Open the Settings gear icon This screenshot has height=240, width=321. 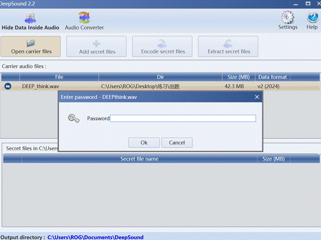(x=288, y=17)
